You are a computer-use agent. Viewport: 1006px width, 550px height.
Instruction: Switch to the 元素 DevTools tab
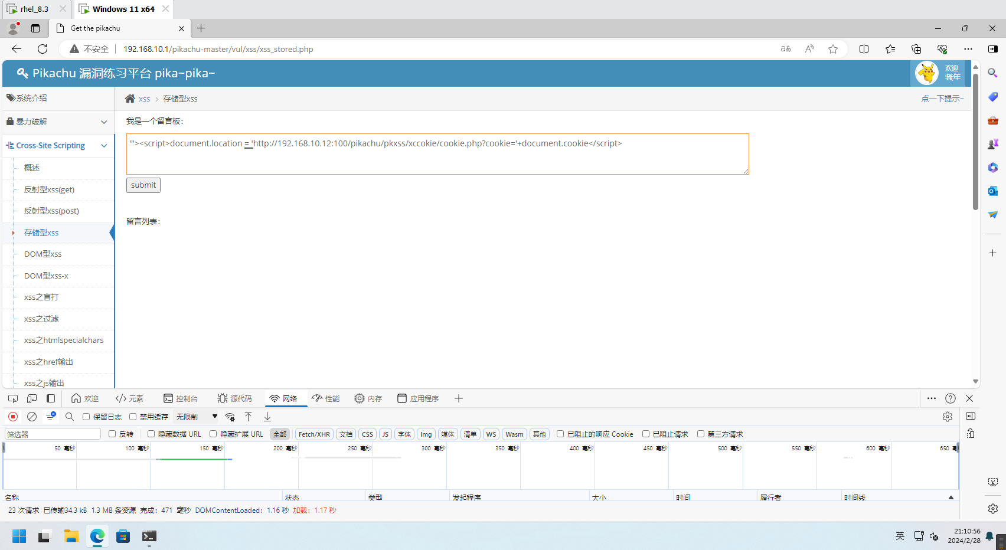coord(130,398)
